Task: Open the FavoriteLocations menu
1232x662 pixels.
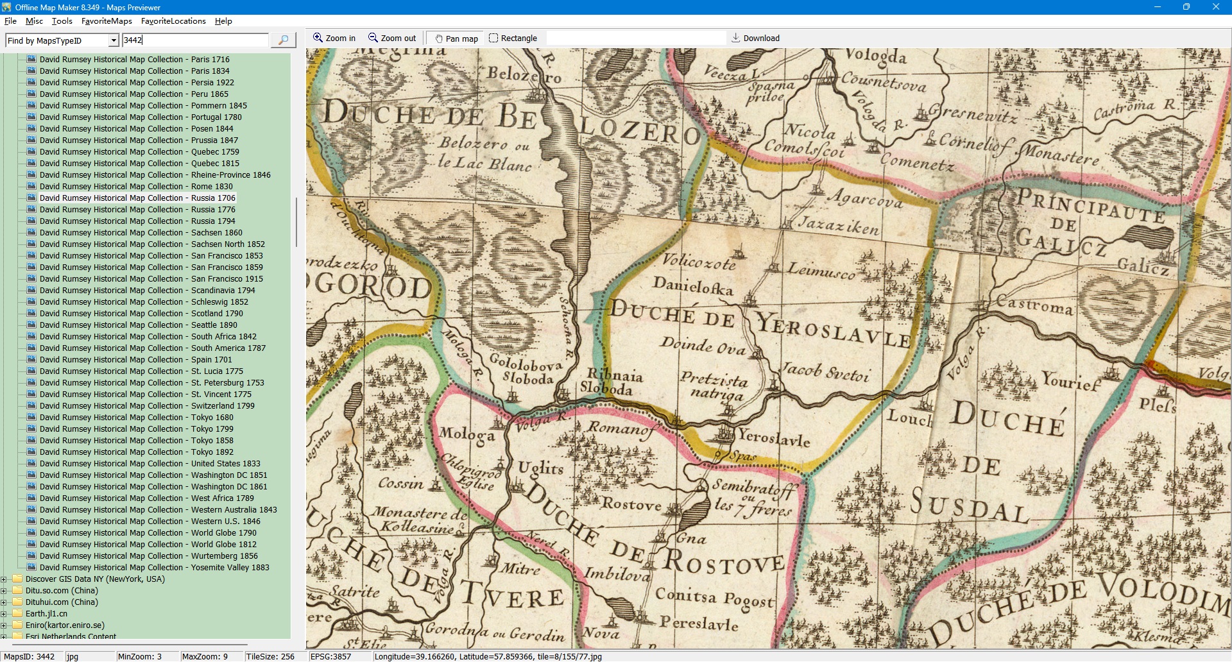Action: click(x=173, y=21)
